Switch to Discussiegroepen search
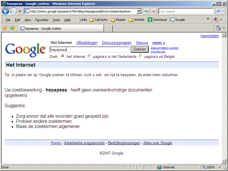Screen dimensions: 228x171 (x=117, y=42)
